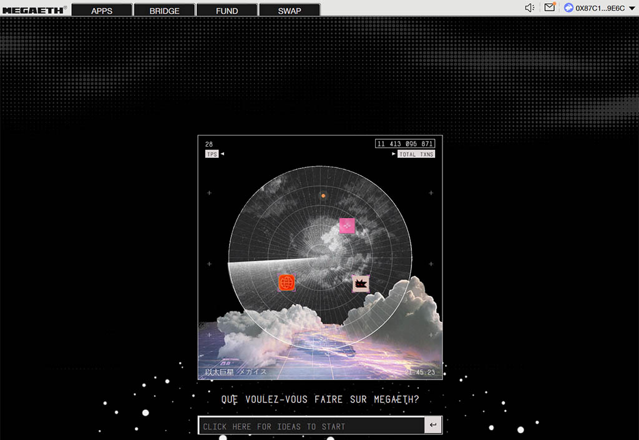
Task: Open the APPS tab
Action: pyautogui.click(x=102, y=11)
